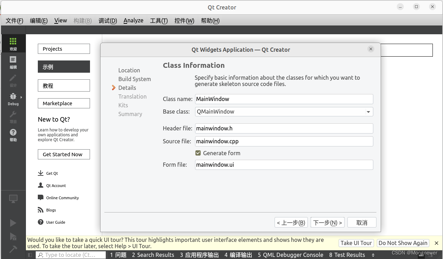This screenshot has width=443, height=259.
Task: Open the 帮助 (Help) mode icon
Action: (13, 135)
